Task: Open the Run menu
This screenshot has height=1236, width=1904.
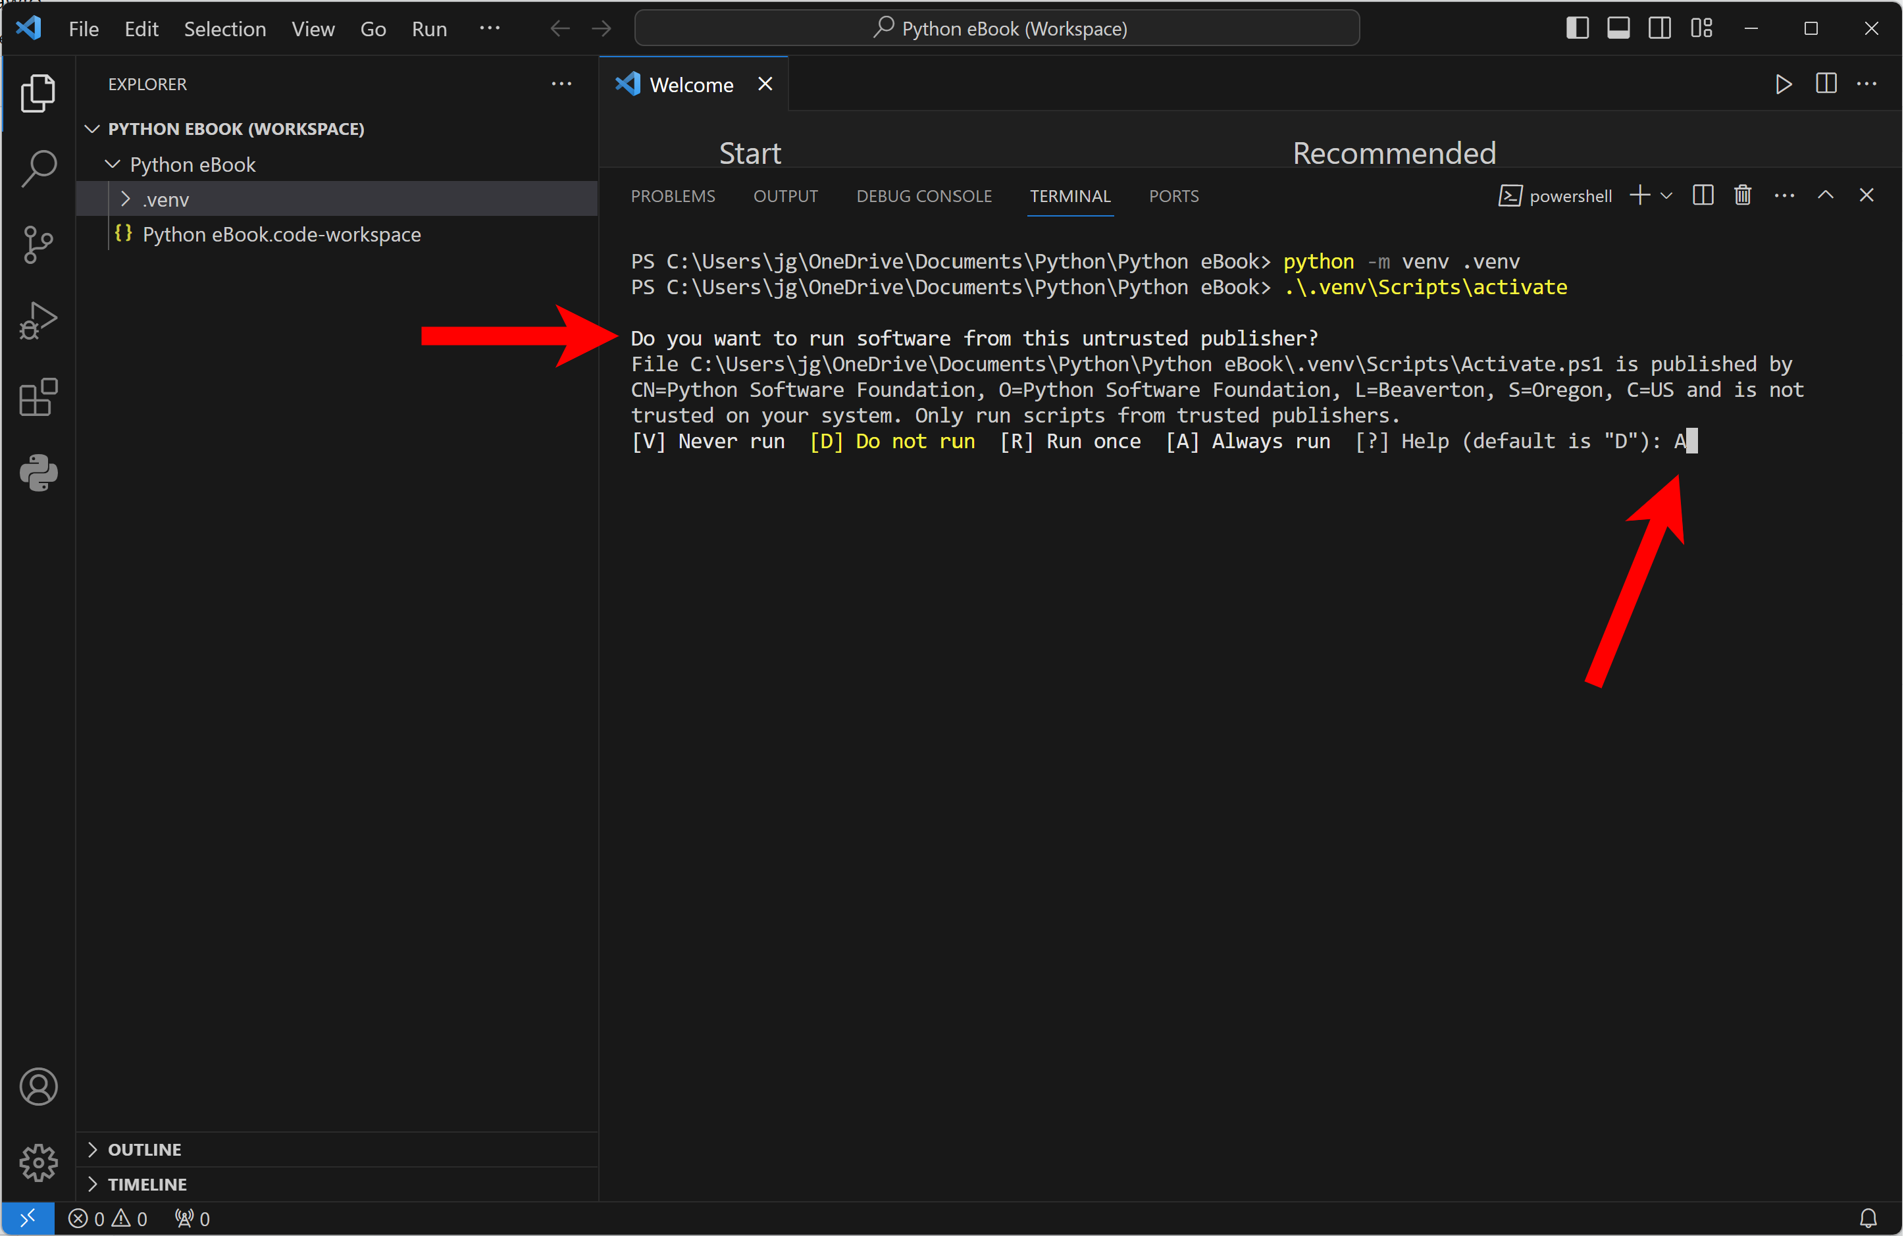Action: click(x=429, y=29)
